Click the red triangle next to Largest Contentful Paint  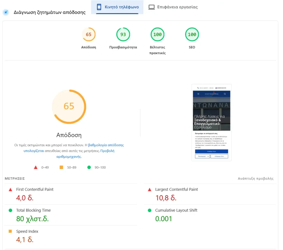coord(150,190)
